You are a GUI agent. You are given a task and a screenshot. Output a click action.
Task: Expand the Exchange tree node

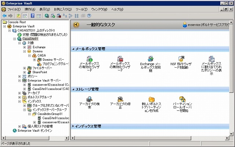24,47
